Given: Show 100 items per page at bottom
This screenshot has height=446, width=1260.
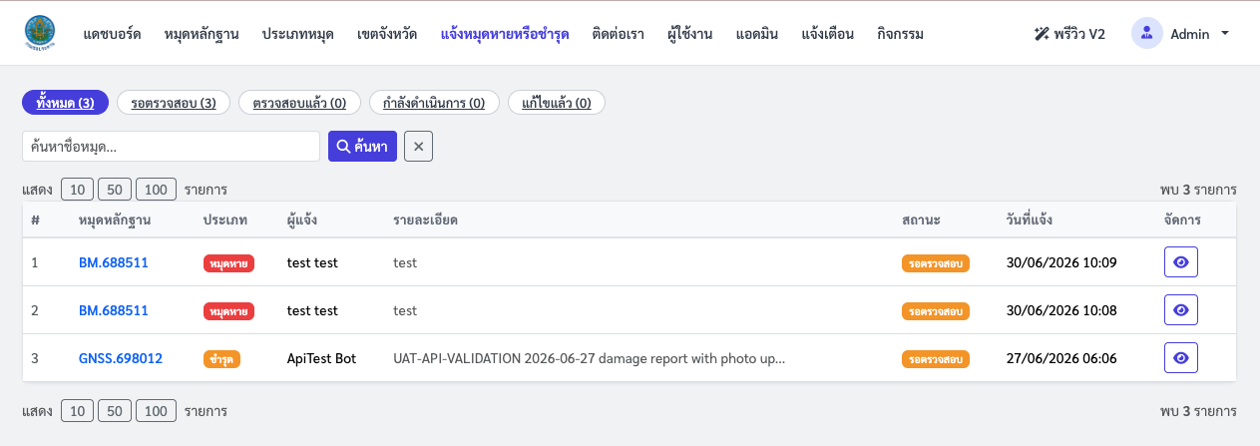Looking at the screenshot, I should point(157,410).
